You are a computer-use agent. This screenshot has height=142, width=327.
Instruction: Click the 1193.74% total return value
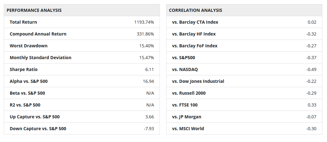(x=144, y=22)
